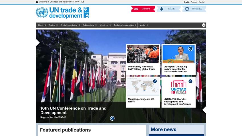Open UNCTAD16 leading conference headline
The height and width of the screenshot is (136, 242).
coord(177,102)
